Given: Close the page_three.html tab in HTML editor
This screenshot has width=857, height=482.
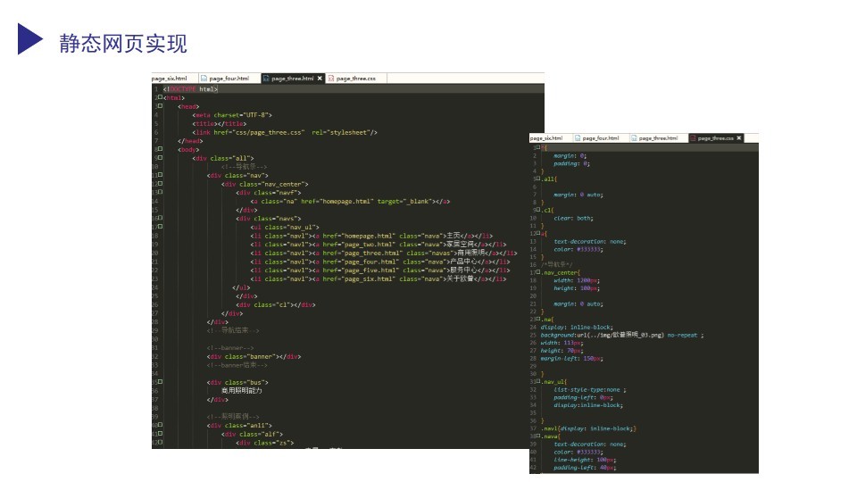Looking at the screenshot, I should pos(320,79).
